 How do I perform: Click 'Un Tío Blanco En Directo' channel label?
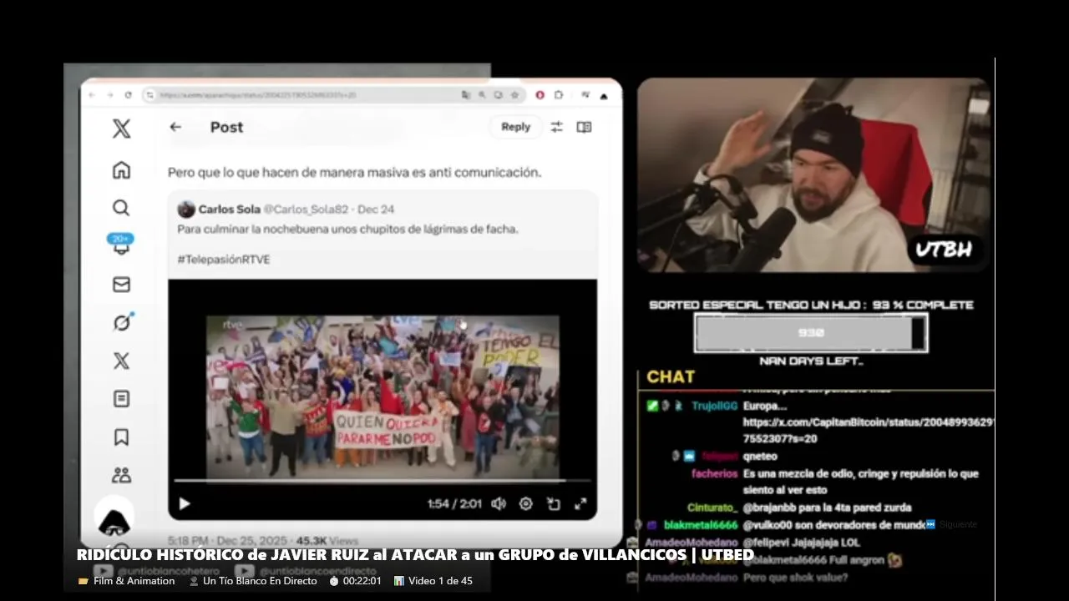click(x=260, y=581)
